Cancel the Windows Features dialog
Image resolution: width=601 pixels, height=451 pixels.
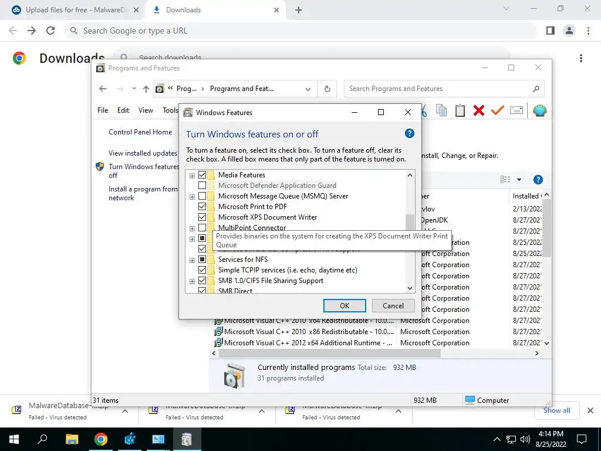click(393, 305)
